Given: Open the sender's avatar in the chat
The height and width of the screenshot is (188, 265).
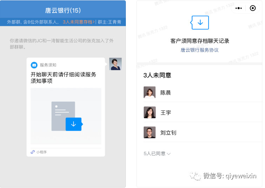Looking at the screenshot, I should click(x=115, y=64).
